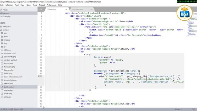Click the 404.html file icon
The width and height of the screenshot is (197, 111).
(2, 50)
